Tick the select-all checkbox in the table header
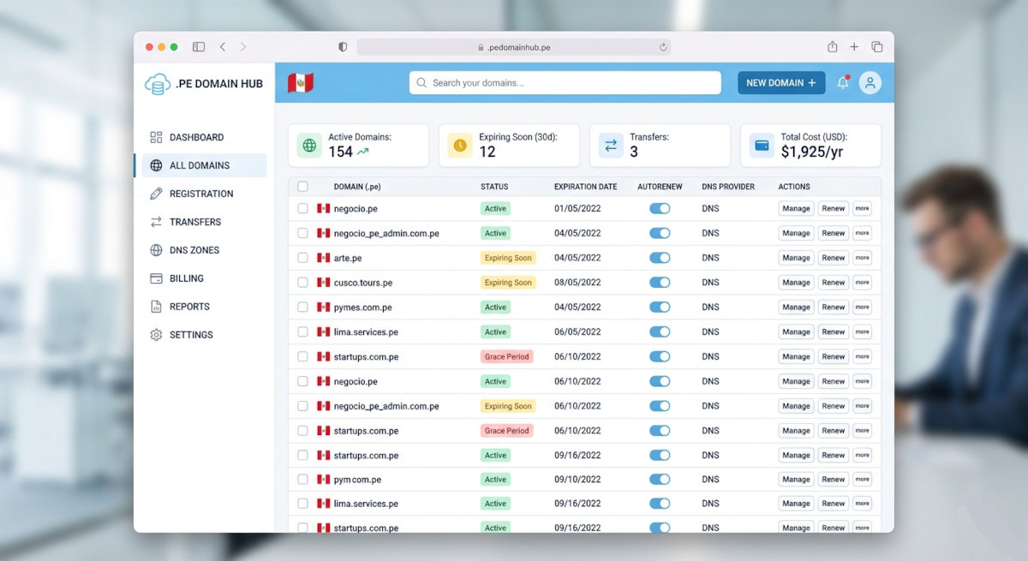 point(302,187)
